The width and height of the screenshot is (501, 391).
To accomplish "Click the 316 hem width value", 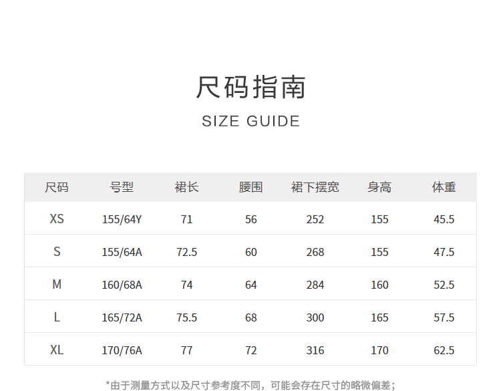I will (315, 350).
